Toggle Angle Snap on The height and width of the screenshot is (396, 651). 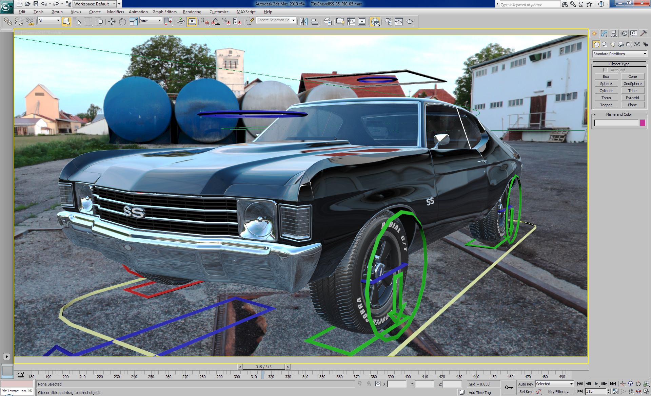214,21
